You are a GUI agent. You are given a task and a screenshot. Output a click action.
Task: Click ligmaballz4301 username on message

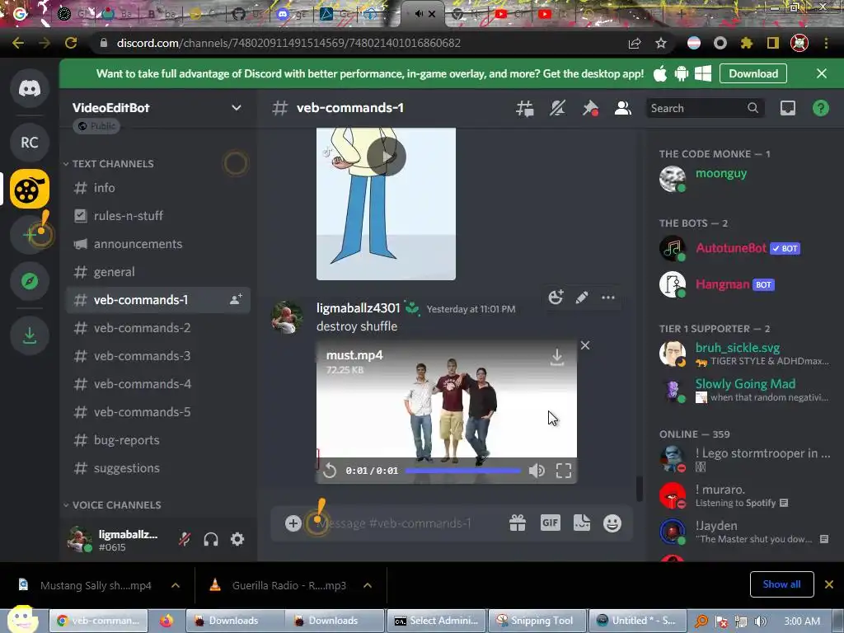[359, 308]
